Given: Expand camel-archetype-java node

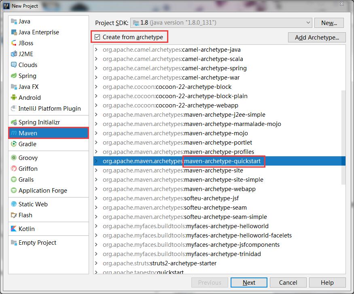Looking at the screenshot, I should click(x=96, y=49).
